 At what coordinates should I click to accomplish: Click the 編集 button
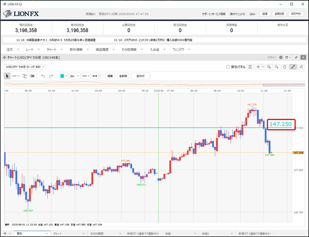tap(110, 76)
